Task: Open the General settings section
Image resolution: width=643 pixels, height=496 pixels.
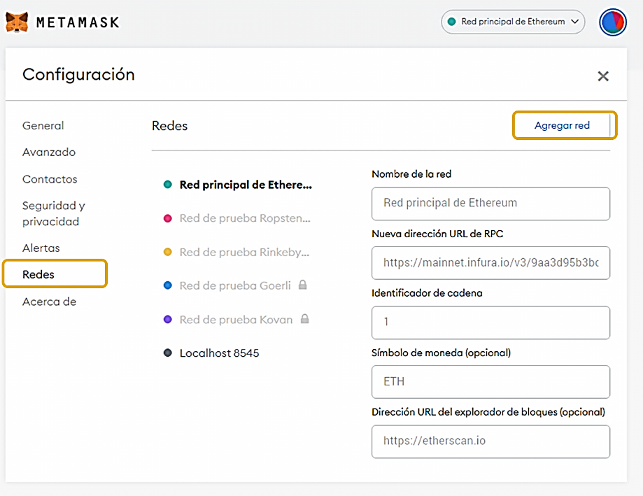Action: point(43,125)
